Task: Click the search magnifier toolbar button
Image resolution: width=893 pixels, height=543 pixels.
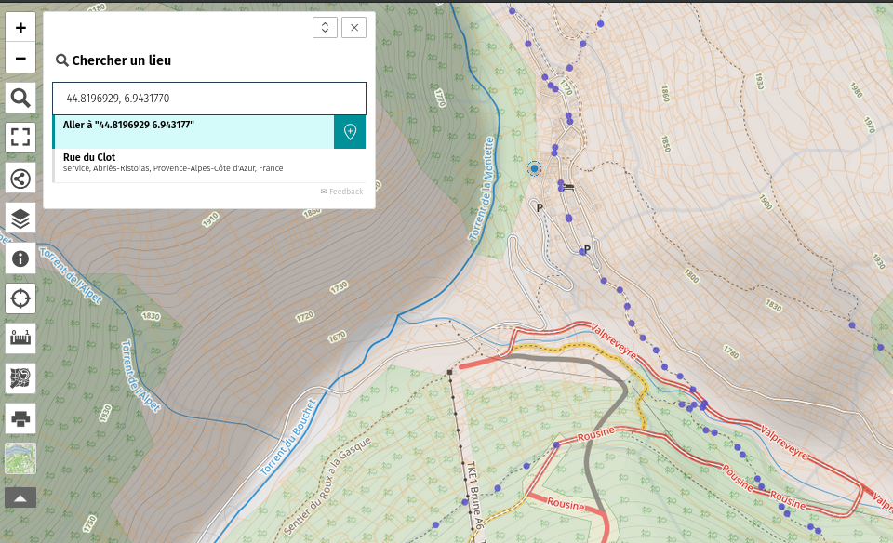Action: click(20, 98)
